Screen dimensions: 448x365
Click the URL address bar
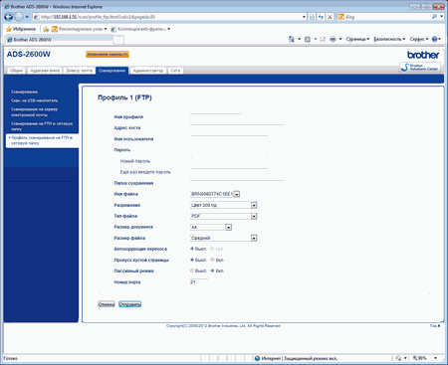coord(171,17)
